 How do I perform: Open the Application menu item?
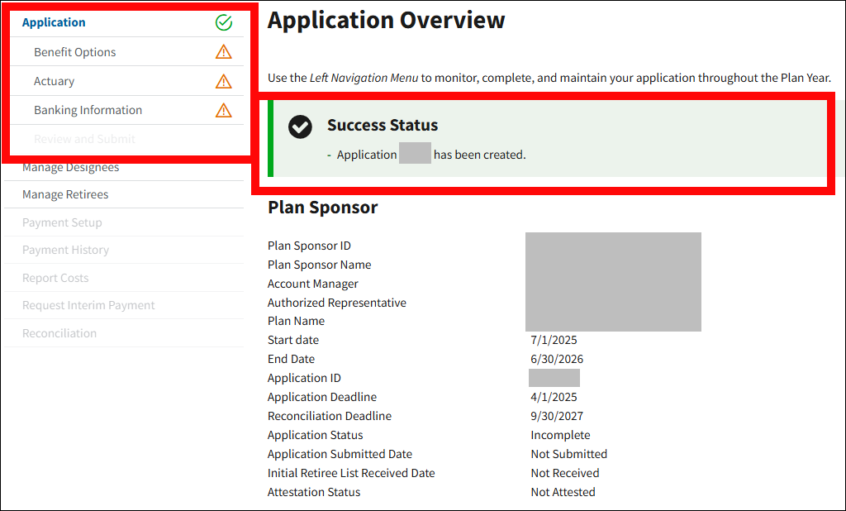(x=54, y=23)
